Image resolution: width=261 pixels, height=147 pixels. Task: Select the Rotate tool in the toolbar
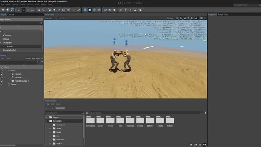click(8, 10)
